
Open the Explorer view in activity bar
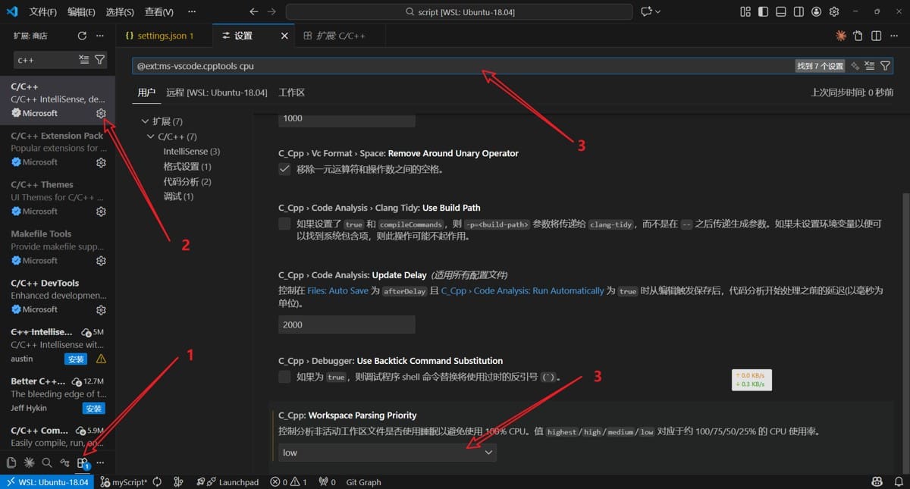pyautogui.click(x=11, y=462)
